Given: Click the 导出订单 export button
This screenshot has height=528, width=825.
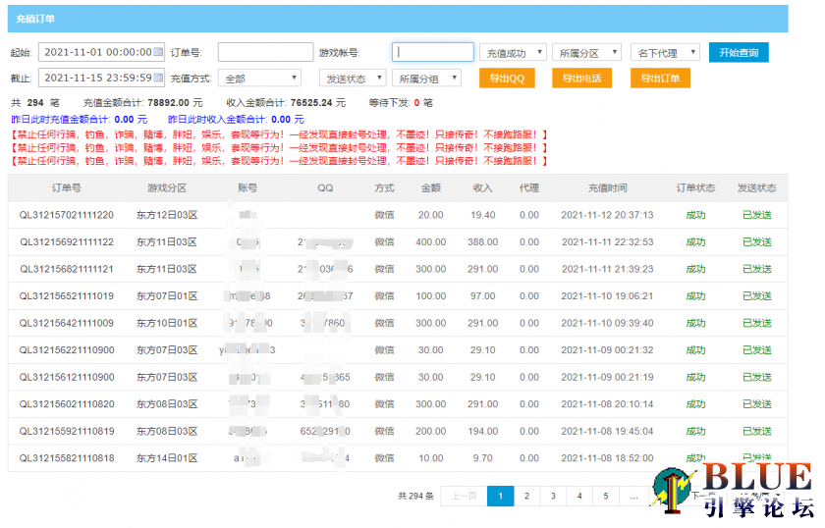Looking at the screenshot, I should click(660, 79).
